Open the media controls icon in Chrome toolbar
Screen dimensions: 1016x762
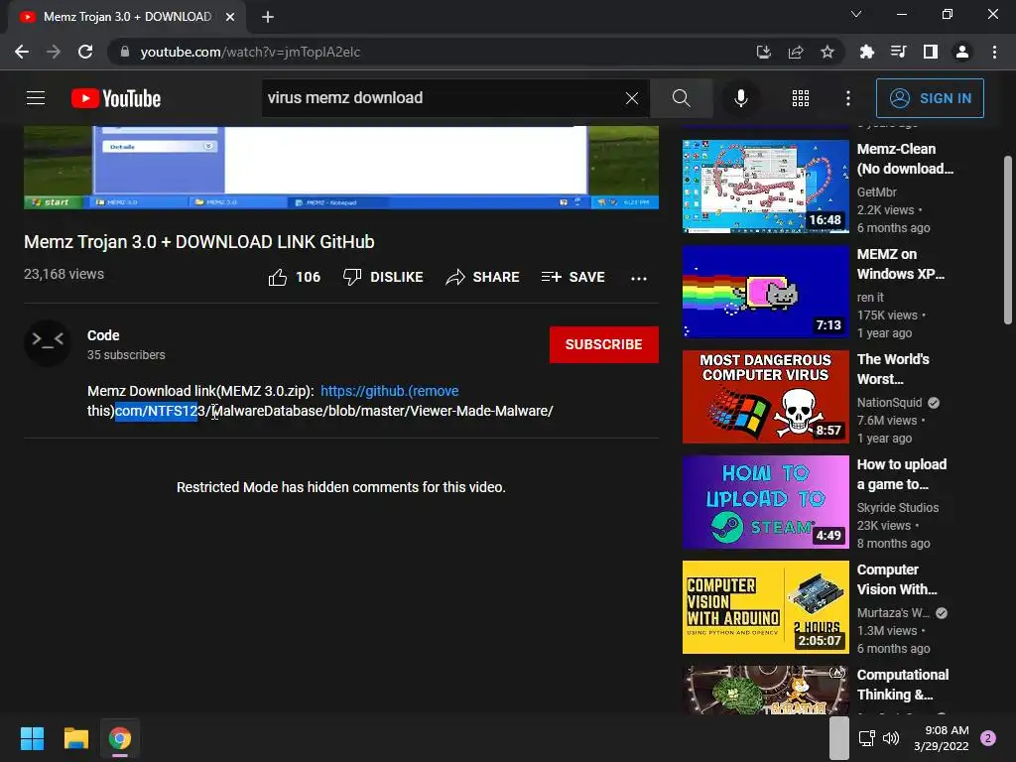(x=899, y=52)
